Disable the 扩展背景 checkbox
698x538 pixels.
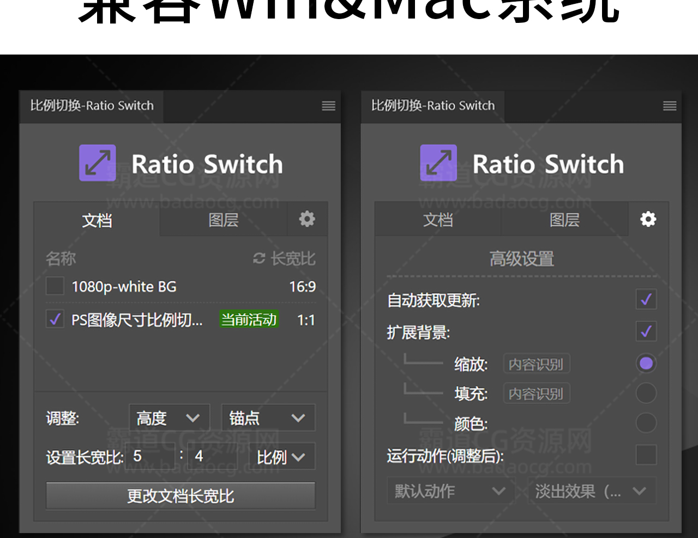pyautogui.click(x=646, y=331)
